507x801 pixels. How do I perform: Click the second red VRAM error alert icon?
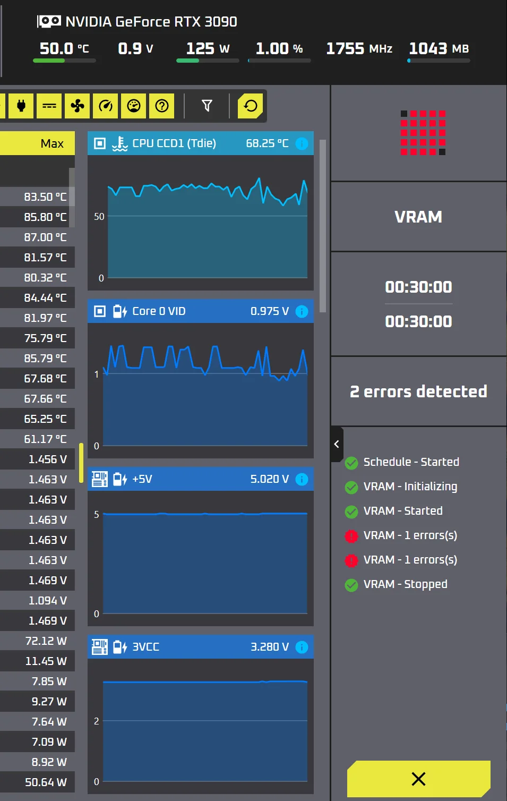(351, 560)
